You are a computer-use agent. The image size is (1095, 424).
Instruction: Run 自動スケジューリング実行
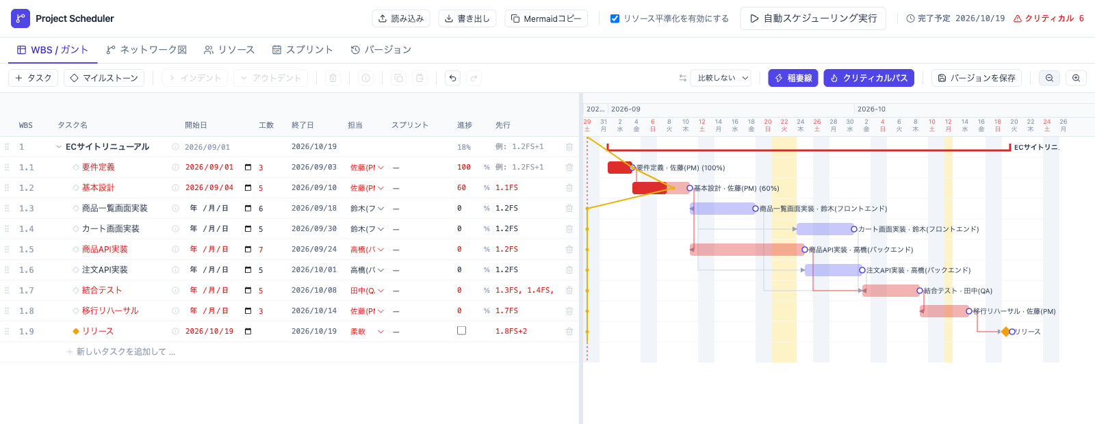pos(813,18)
